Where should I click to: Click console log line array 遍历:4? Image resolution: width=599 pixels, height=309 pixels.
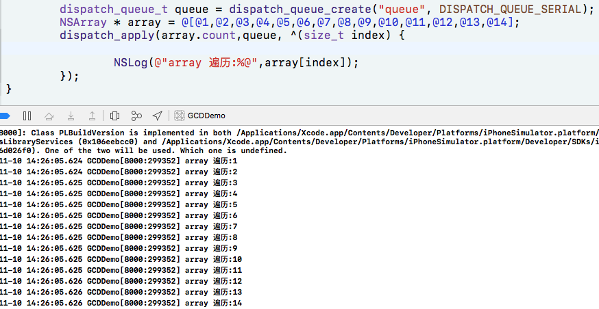click(x=119, y=194)
